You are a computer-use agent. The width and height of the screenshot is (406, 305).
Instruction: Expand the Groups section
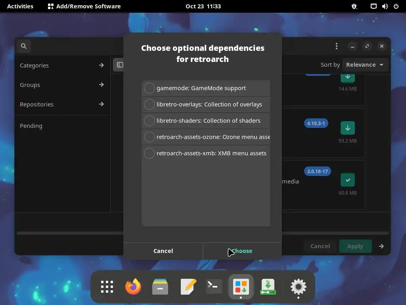62,85
